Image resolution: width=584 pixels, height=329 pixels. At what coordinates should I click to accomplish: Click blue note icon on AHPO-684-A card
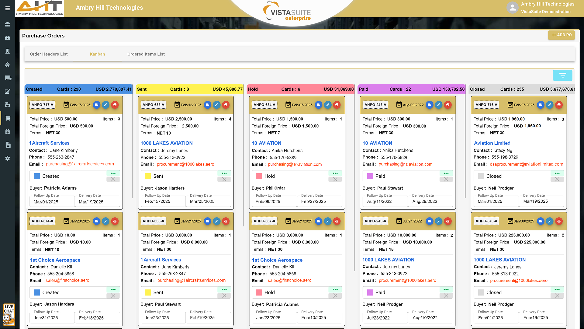(318, 105)
